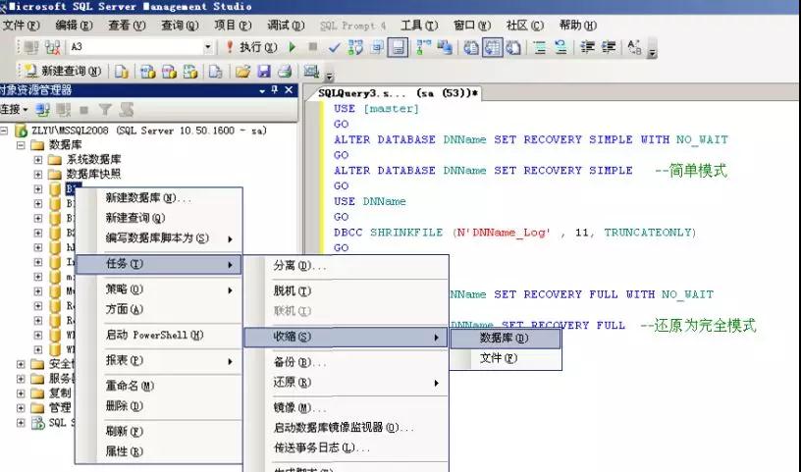Viewport: 801px width, 472px height.
Task: Switch to the SQLQuery3 editor tab
Action: (x=398, y=92)
